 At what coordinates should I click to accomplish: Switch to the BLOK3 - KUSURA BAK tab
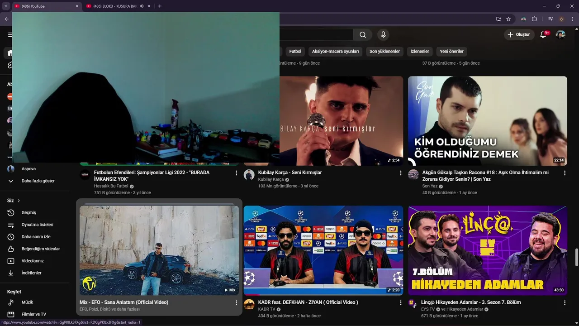point(115,6)
